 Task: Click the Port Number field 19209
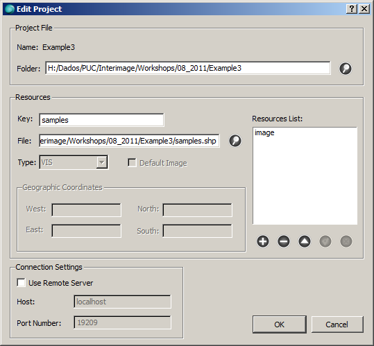(x=122, y=322)
